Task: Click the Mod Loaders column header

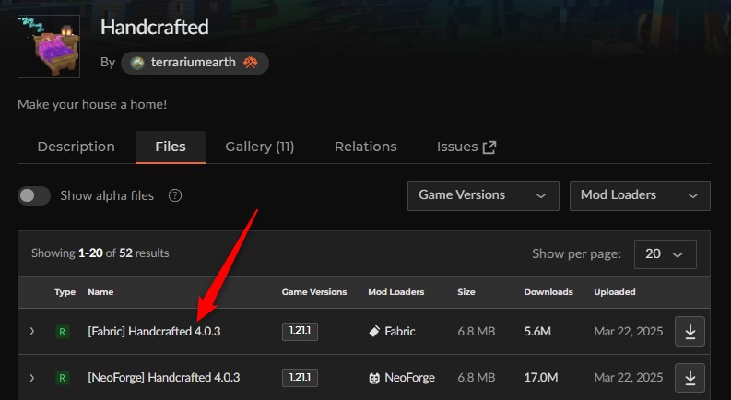Action: 396,292
